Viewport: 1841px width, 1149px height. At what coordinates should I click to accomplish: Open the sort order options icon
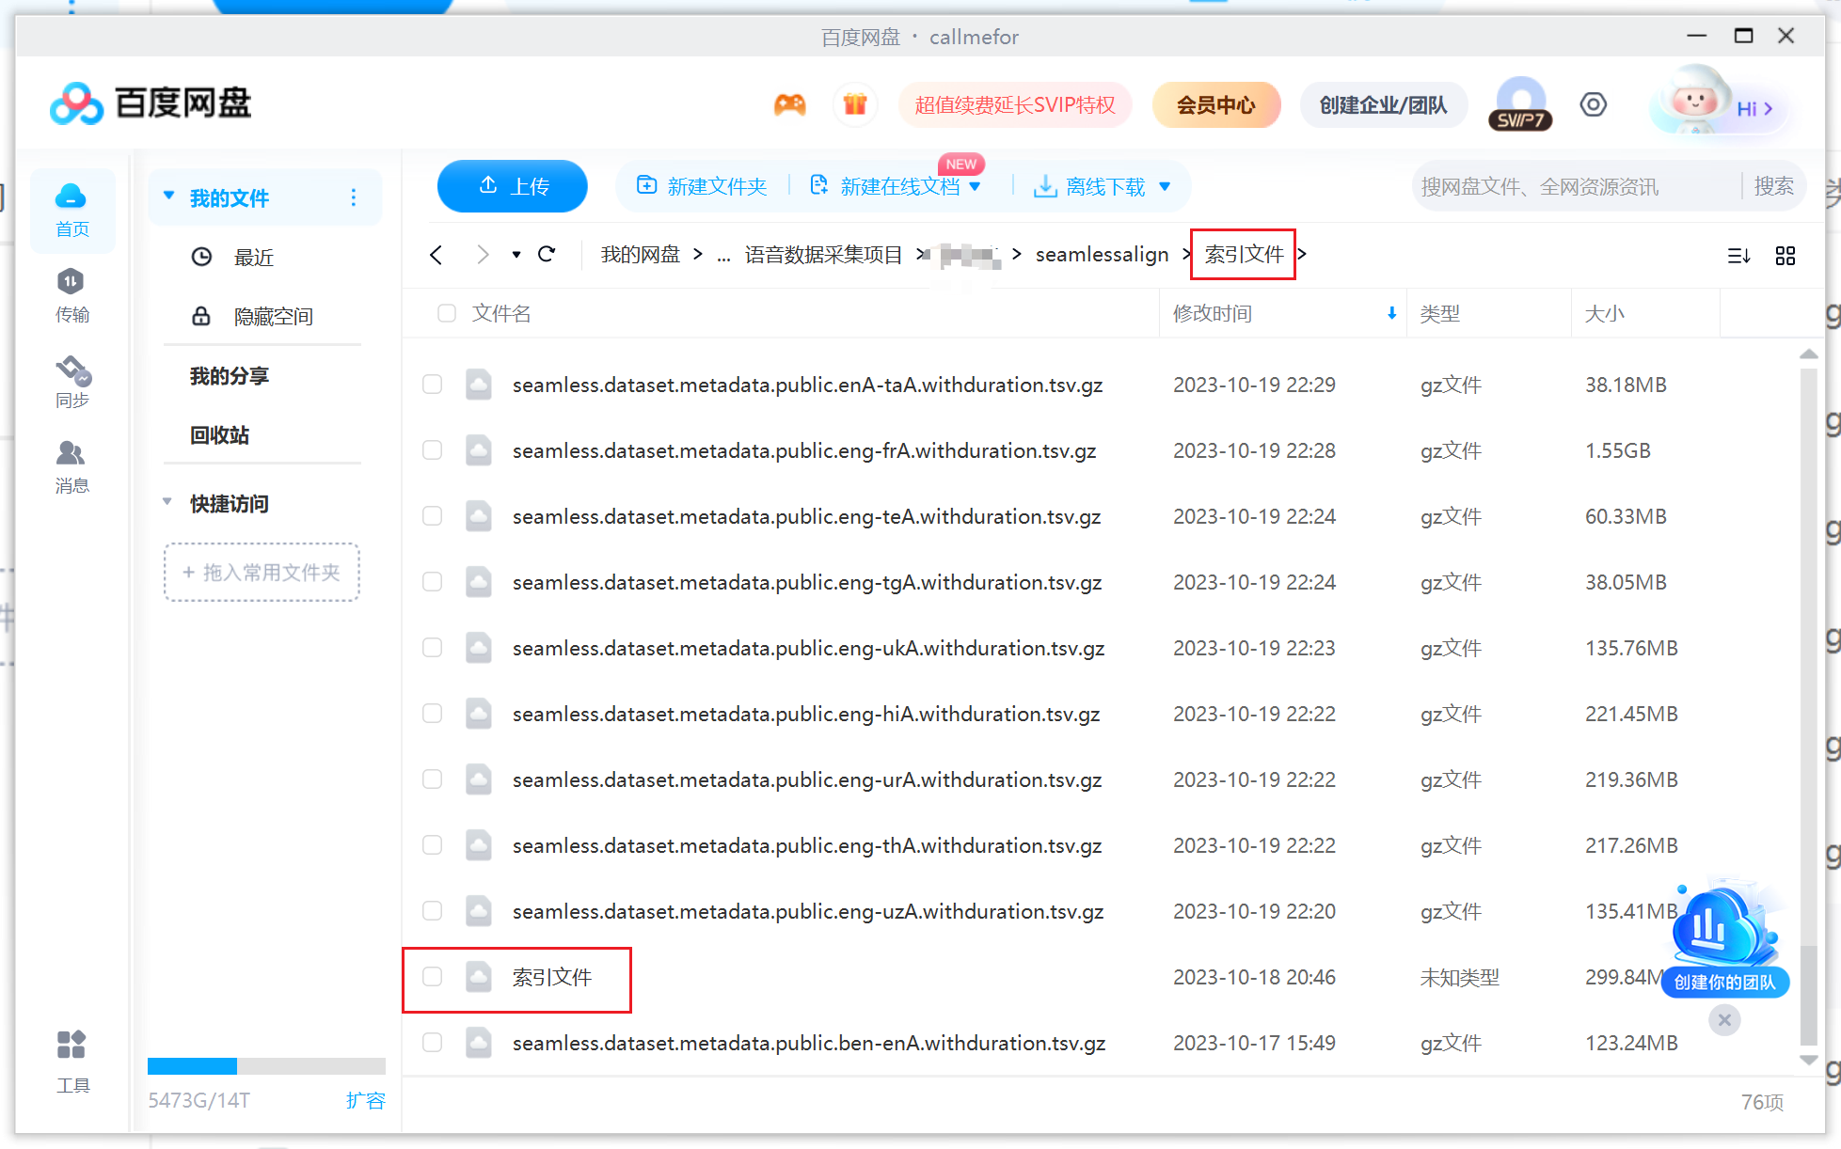[1738, 256]
